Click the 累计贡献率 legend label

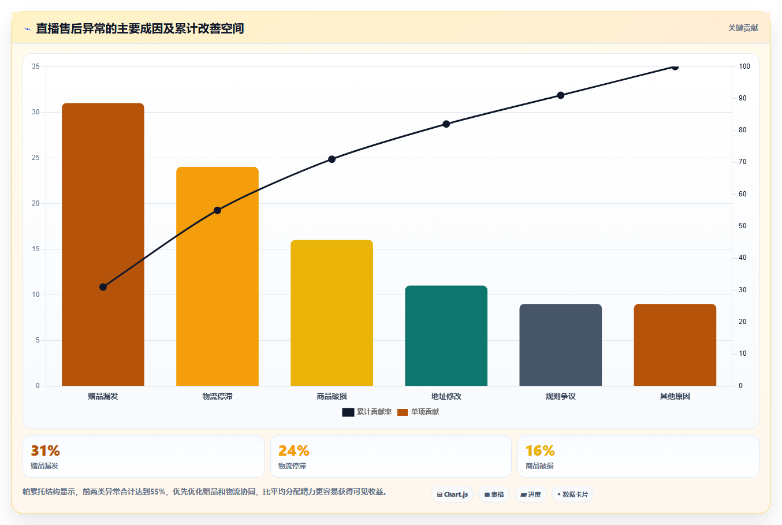[x=374, y=412]
